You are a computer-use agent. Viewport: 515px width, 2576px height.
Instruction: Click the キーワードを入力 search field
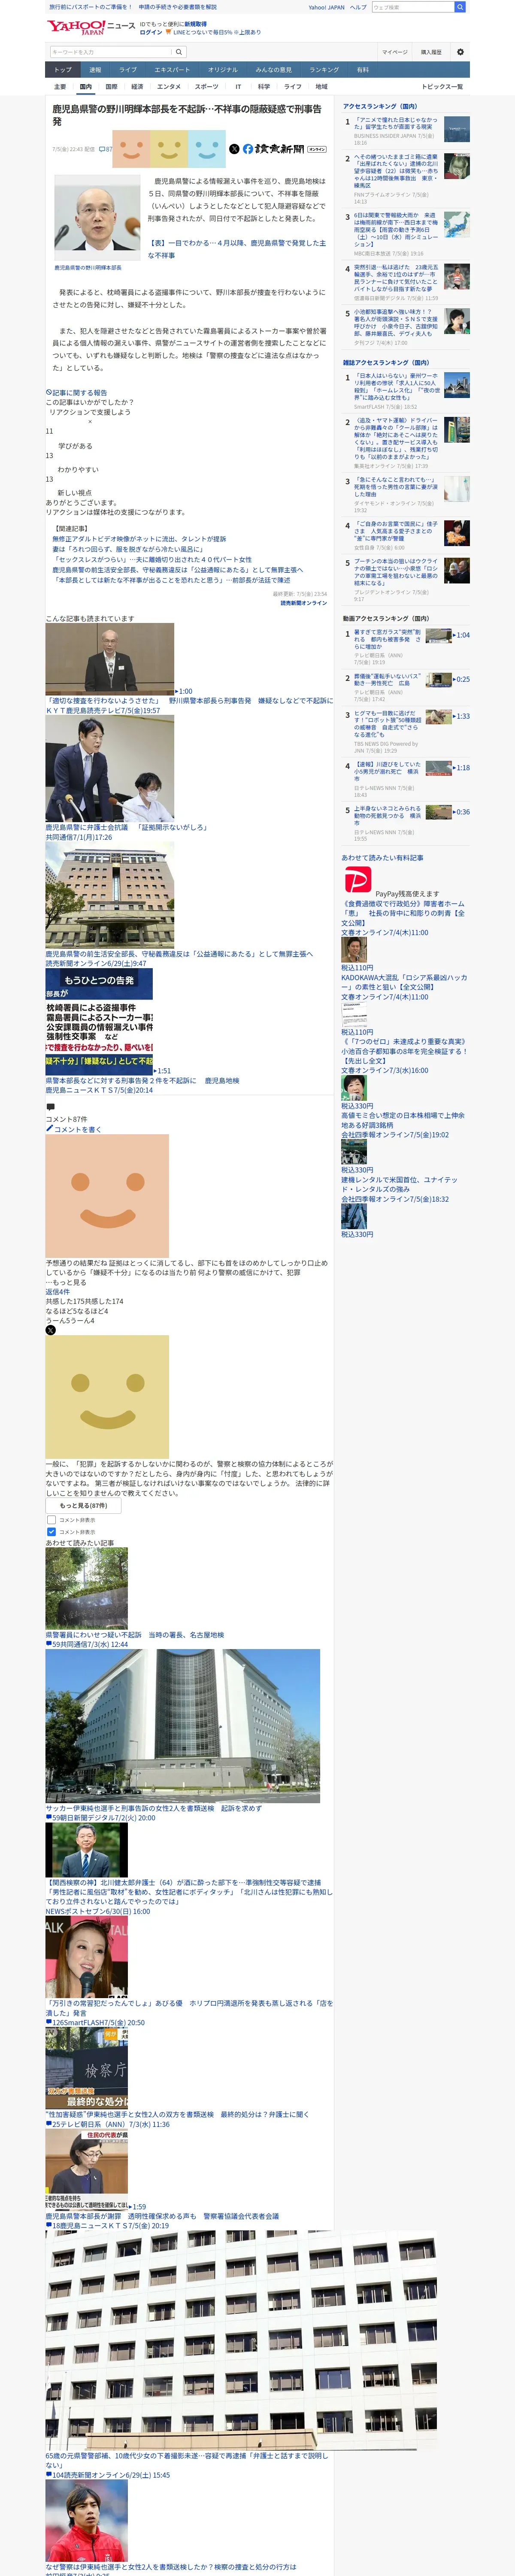pyautogui.click(x=111, y=52)
